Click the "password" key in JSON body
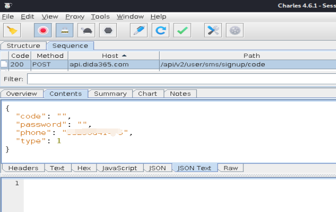Screen dimensions: 336x212 [x=41, y=125]
